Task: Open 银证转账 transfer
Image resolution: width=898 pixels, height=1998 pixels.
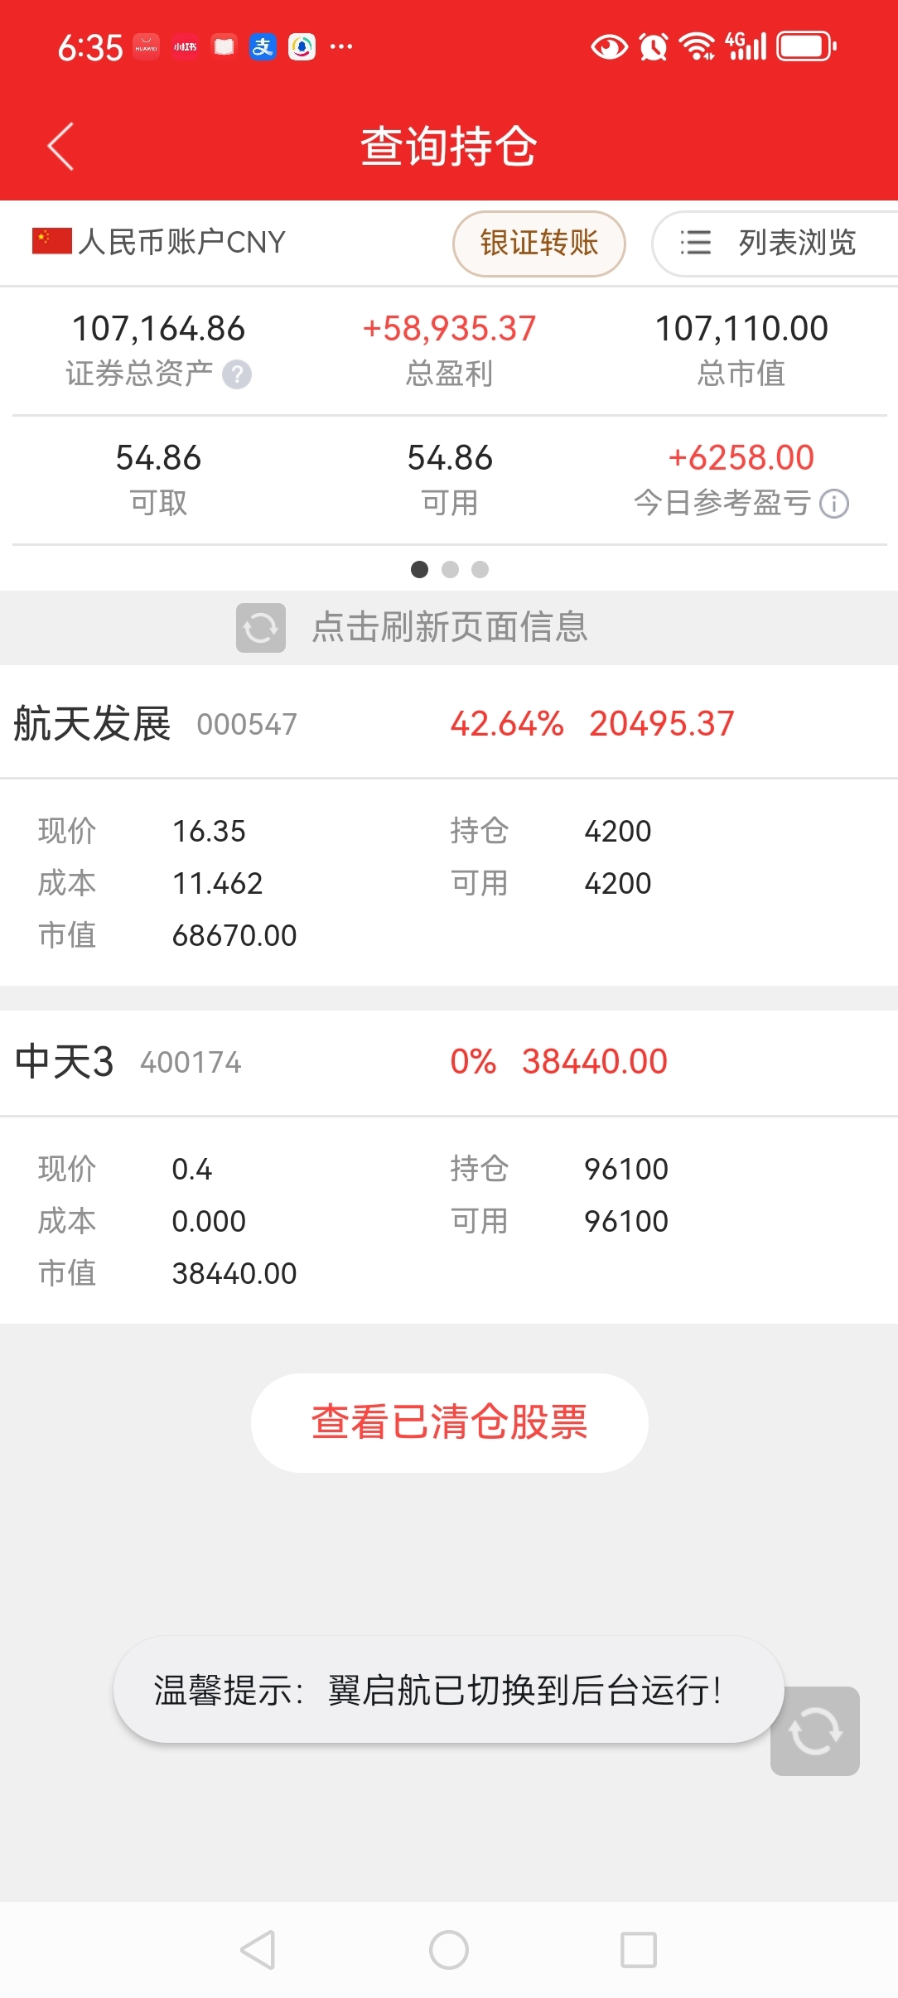Action: [539, 243]
